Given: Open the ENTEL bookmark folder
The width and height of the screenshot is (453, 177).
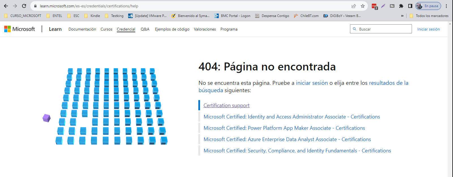Looking at the screenshot, I should [54, 16].
